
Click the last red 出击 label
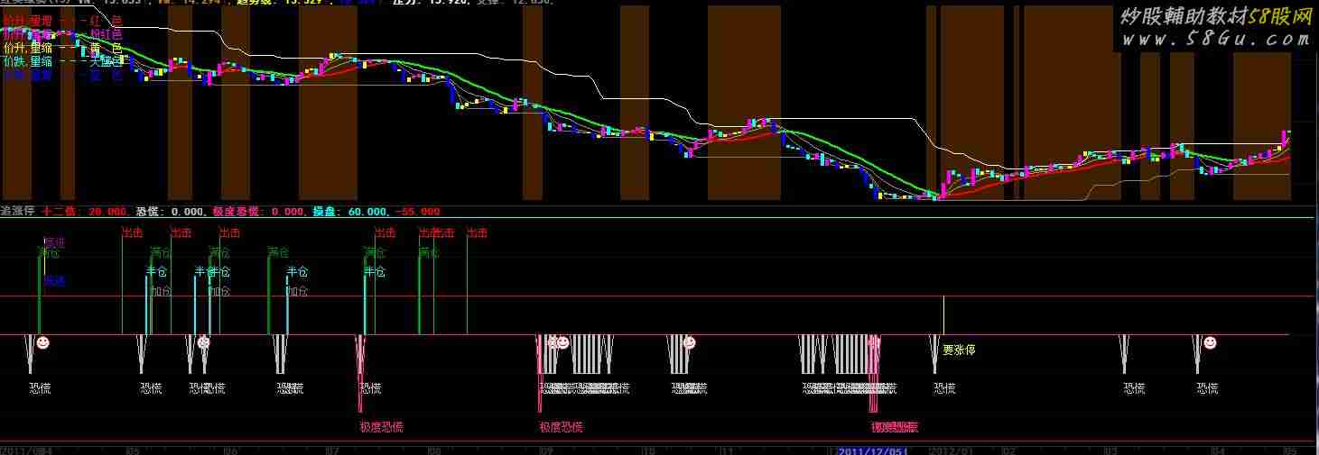[478, 233]
